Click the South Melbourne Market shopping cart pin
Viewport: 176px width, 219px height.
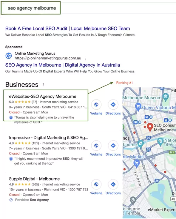pyautogui.click(x=137, y=164)
